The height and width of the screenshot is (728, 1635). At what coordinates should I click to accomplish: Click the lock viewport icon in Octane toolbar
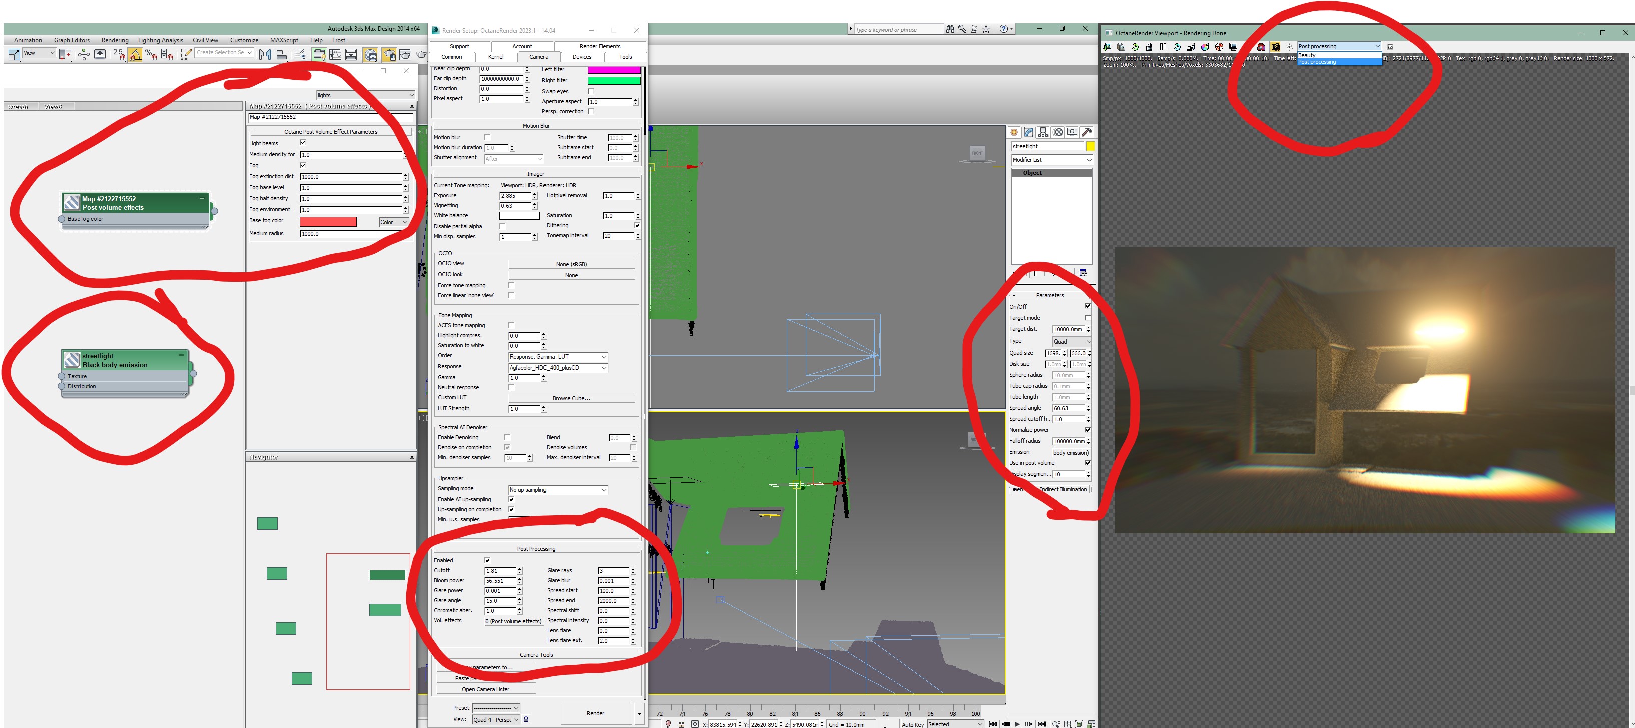tap(1149, 47)
